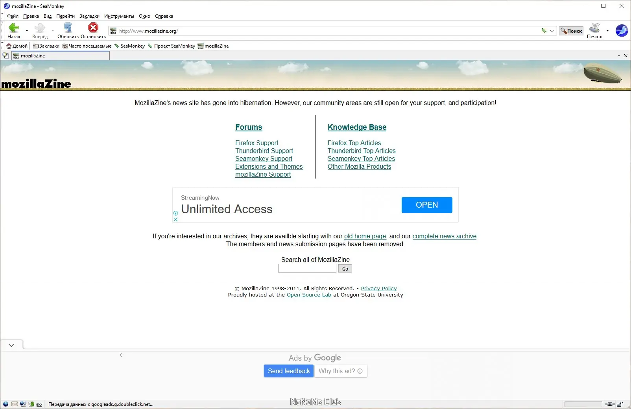Focus the Search all of MozillaZine field
Image resolution: width=631 pixels, height=409 pixels.
[x=307, y=269]
